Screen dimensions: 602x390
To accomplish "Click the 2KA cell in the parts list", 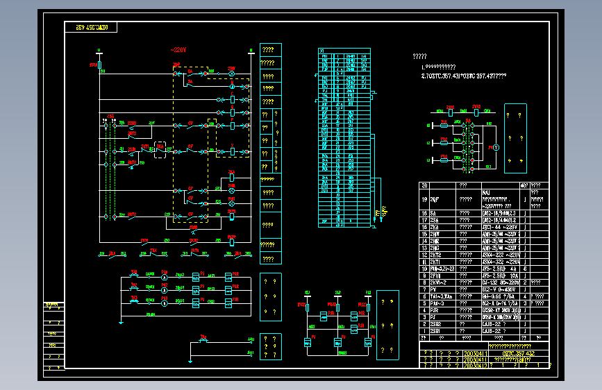I will pyautogui.click(x=442, y=227).
